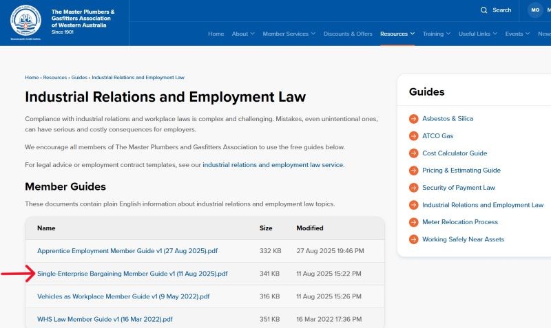Expand the Member Services chevron
The image size is (551, 328).
(313, 34)
